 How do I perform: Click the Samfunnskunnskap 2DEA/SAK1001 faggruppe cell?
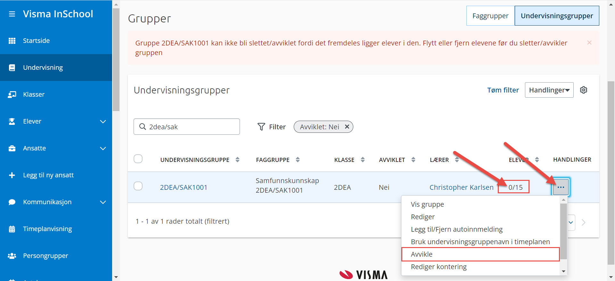coord(287,185)
